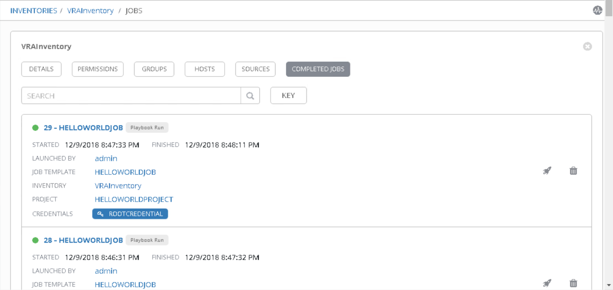Switch to the Hosts tab
The image size is (613, 290).
pos(205,69)
